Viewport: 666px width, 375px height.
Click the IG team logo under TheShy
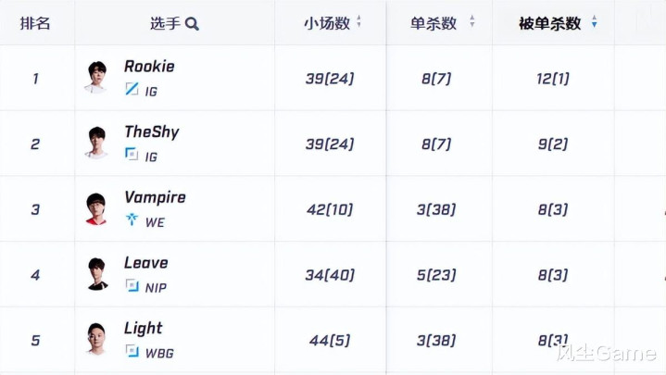pos(132,156)
